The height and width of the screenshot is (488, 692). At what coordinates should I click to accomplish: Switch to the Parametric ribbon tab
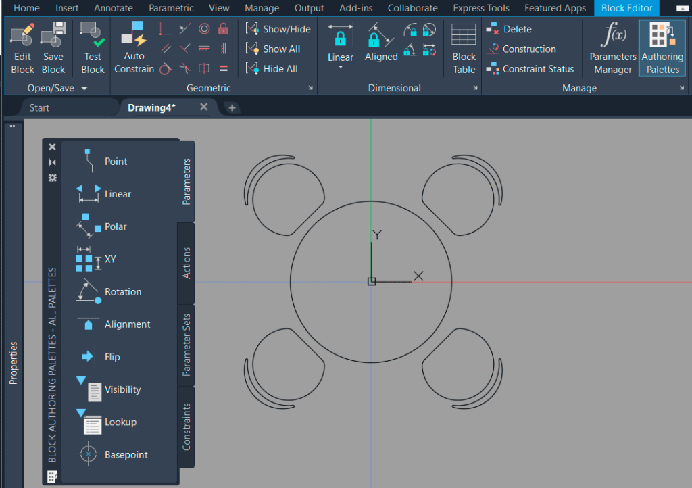171,8
